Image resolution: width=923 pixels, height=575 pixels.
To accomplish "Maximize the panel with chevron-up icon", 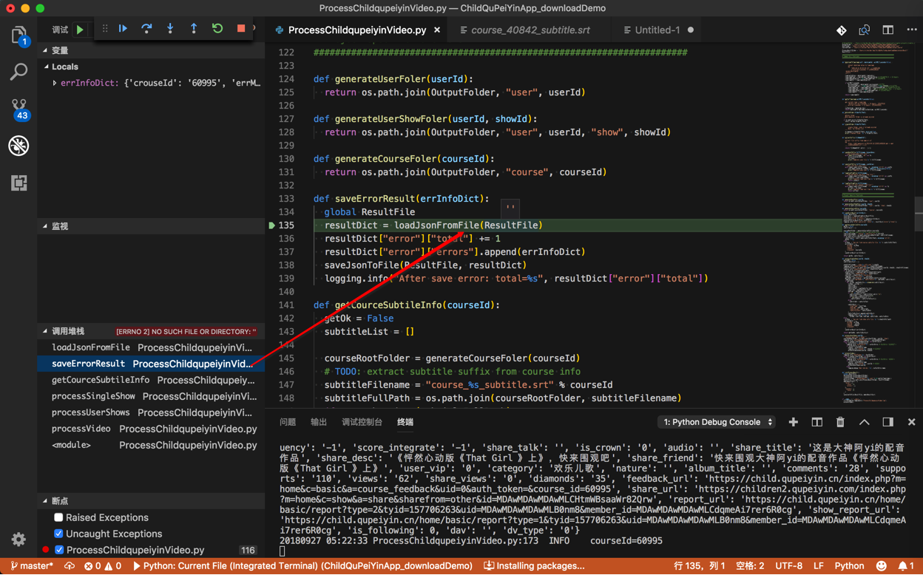I will (x=865, y=422).
